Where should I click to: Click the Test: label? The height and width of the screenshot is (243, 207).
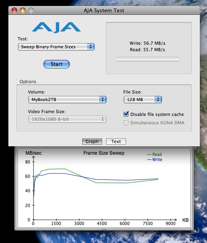[23, 39]
